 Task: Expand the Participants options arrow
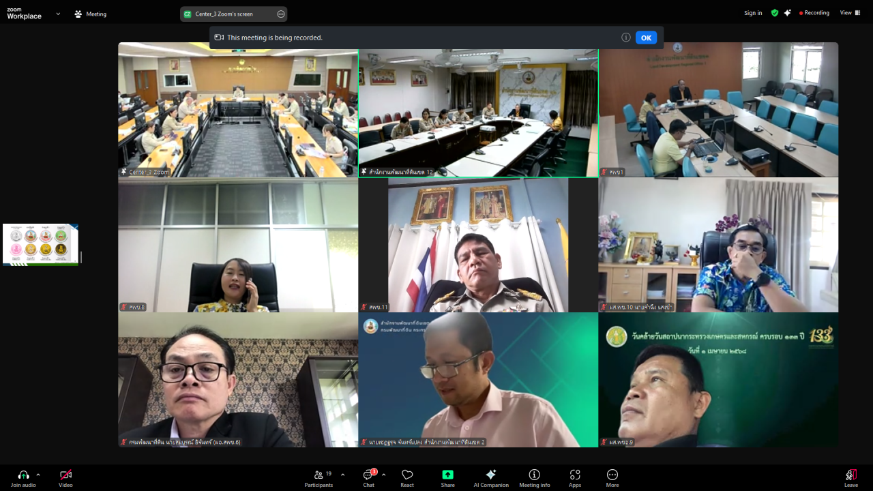pos(342,475)
